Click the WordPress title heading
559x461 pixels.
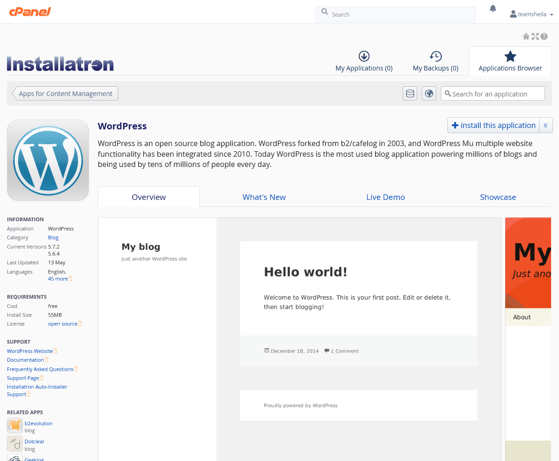tap(122, 126)
